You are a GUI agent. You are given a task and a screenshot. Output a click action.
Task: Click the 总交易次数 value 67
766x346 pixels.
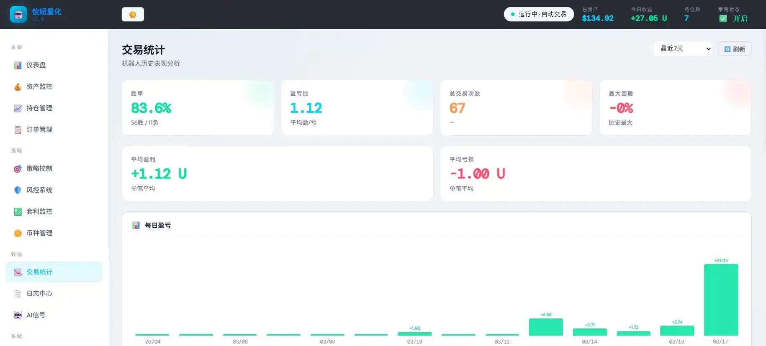[x=457, y=108]
